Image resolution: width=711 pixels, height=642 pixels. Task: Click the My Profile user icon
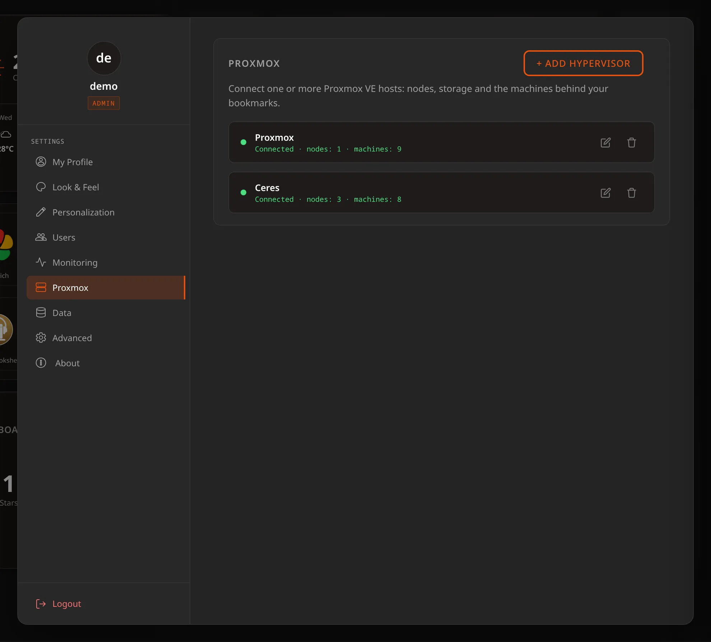(x=41, y=162)
